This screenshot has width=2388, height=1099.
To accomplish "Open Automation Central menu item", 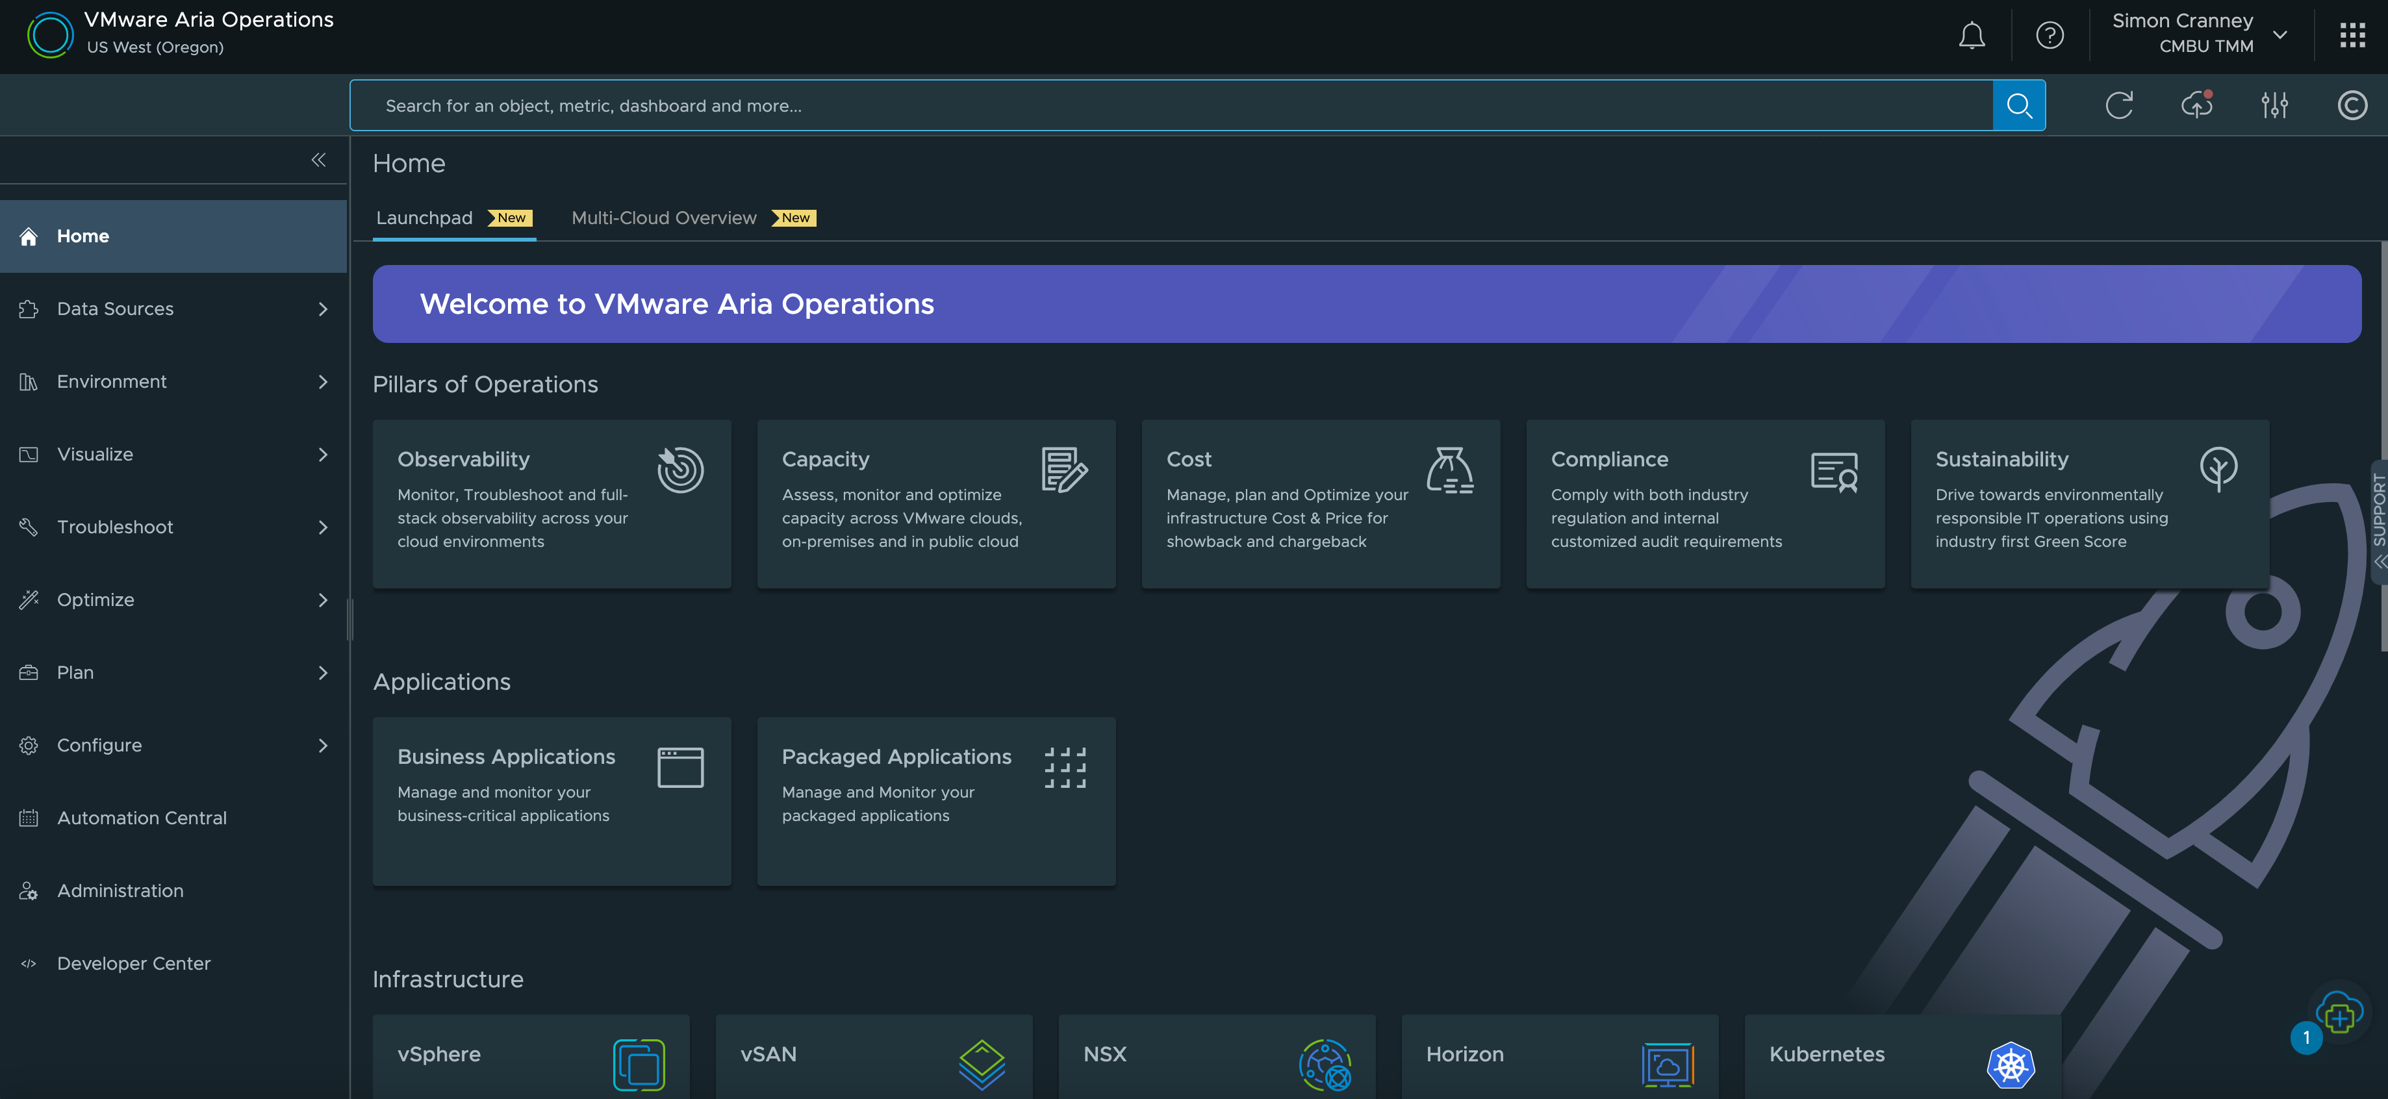I will click(x=173, y=818).
